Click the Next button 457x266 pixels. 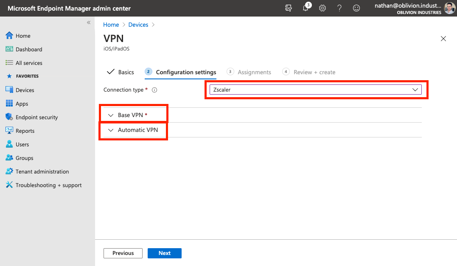165,253
